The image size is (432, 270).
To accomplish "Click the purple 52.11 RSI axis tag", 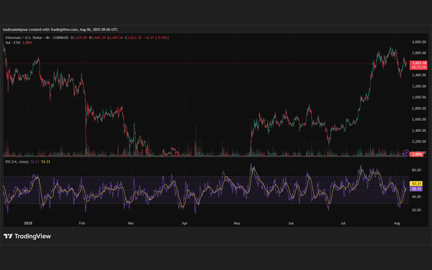I will pyautogui.click(x=416, y=188).
